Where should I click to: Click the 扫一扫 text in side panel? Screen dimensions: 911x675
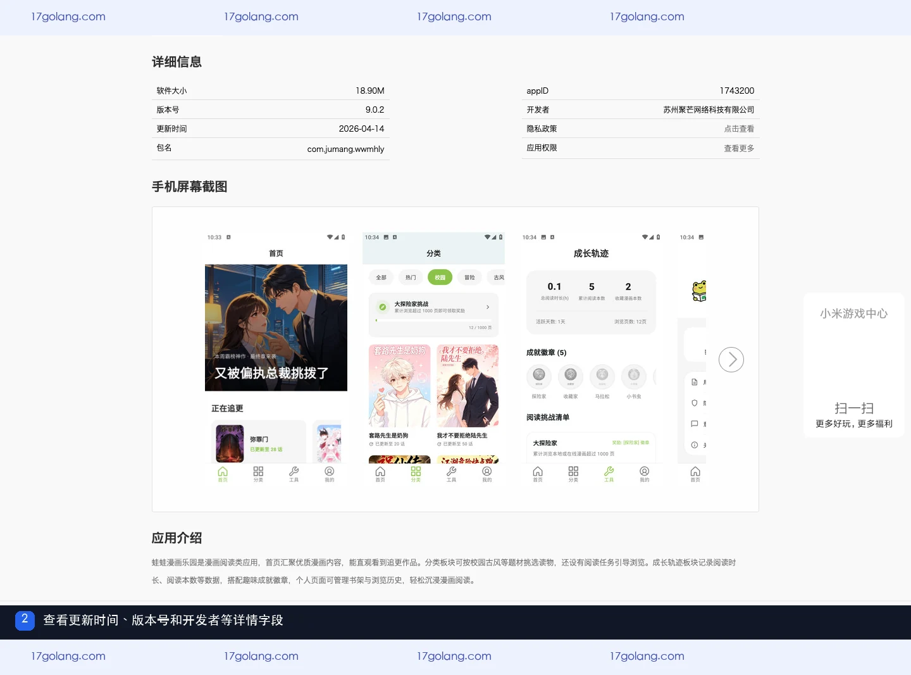pyautogui.click(x=854, y=408)
